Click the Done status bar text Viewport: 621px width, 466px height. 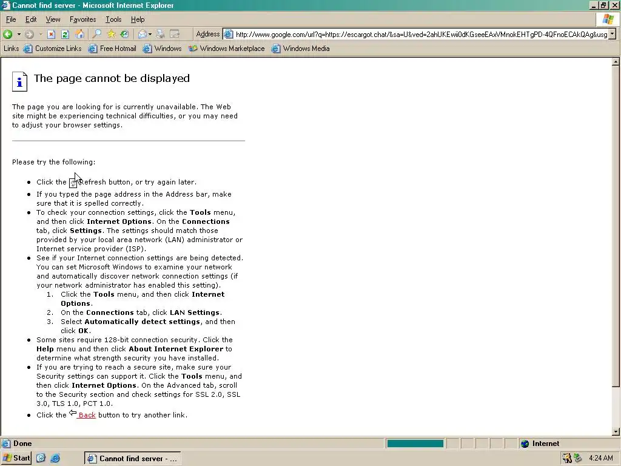(x=22, y=444)
